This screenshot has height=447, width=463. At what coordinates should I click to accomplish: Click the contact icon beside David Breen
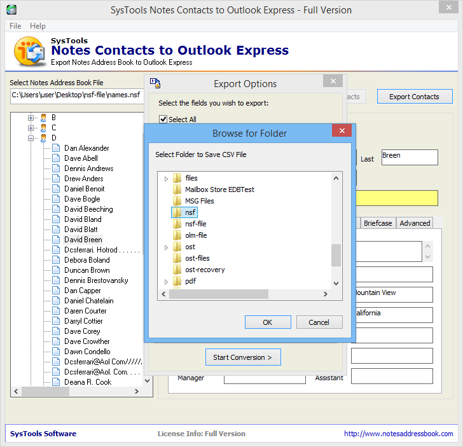pos(56,240)
